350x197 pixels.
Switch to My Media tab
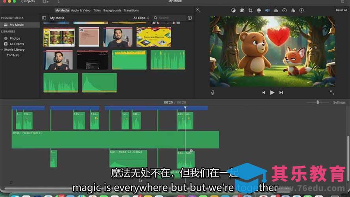tap(62, 10)
